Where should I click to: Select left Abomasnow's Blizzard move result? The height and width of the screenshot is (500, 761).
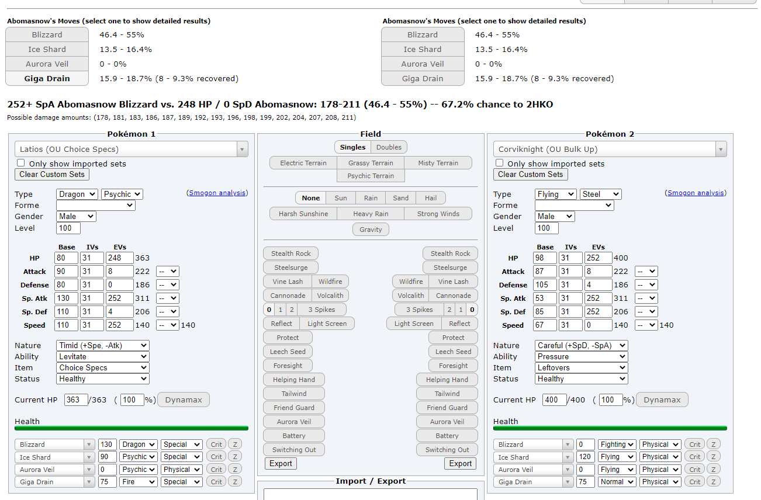[47, 34]
